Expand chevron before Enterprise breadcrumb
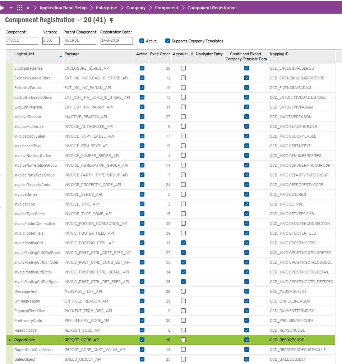The image size is (342, 364). [91, 8]
